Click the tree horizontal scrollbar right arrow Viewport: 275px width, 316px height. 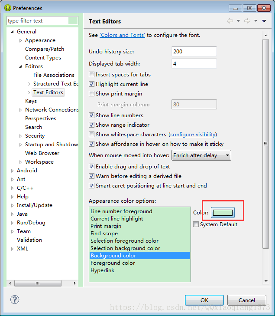[74, 283]
